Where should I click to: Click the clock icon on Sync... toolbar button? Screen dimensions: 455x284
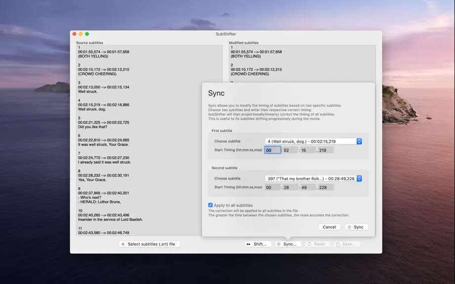coord(279,244)
